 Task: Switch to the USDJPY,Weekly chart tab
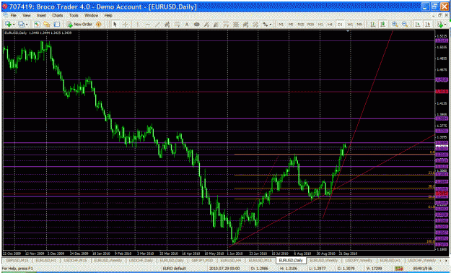[x=359, y=260]
